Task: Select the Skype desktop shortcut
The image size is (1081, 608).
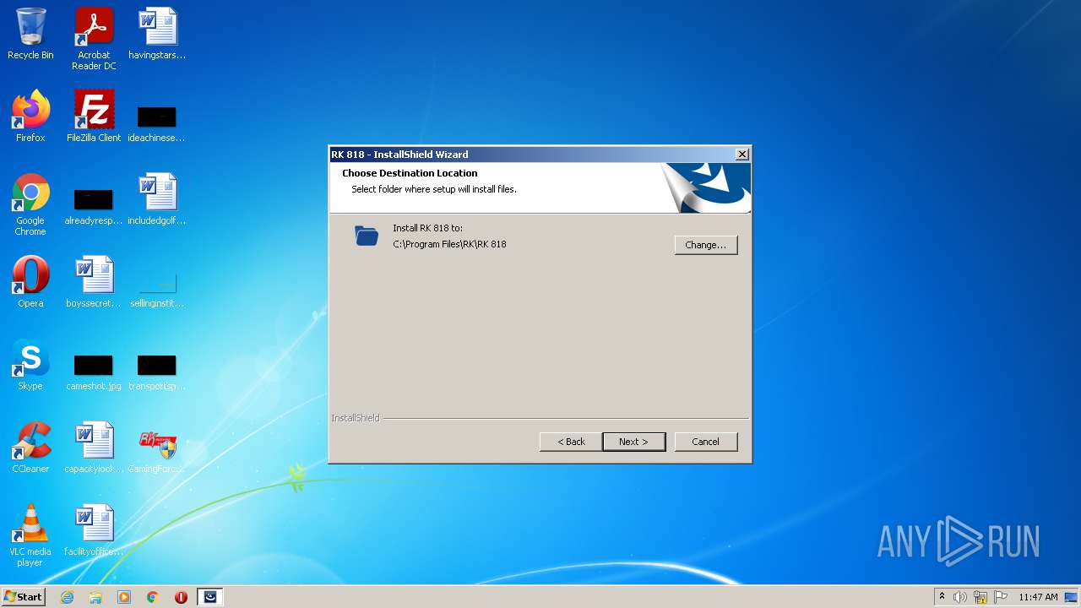Action: pyautogui.click(x=30, y=365)
